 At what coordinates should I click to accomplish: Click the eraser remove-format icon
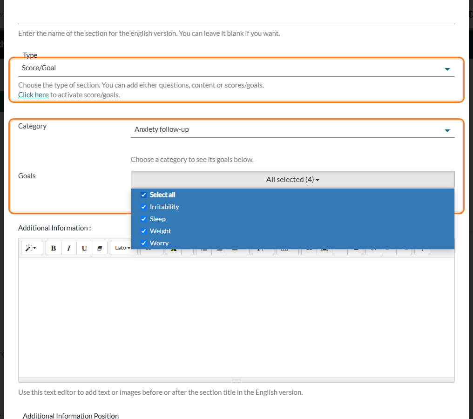click(x=100, y=248)
